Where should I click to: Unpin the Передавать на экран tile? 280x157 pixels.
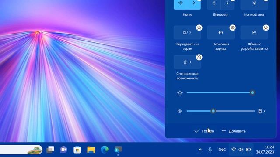(199, 28)
